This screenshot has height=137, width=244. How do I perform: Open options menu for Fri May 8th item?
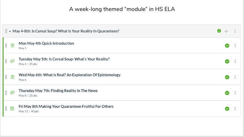pyautogui.click(x=235, y=109)
